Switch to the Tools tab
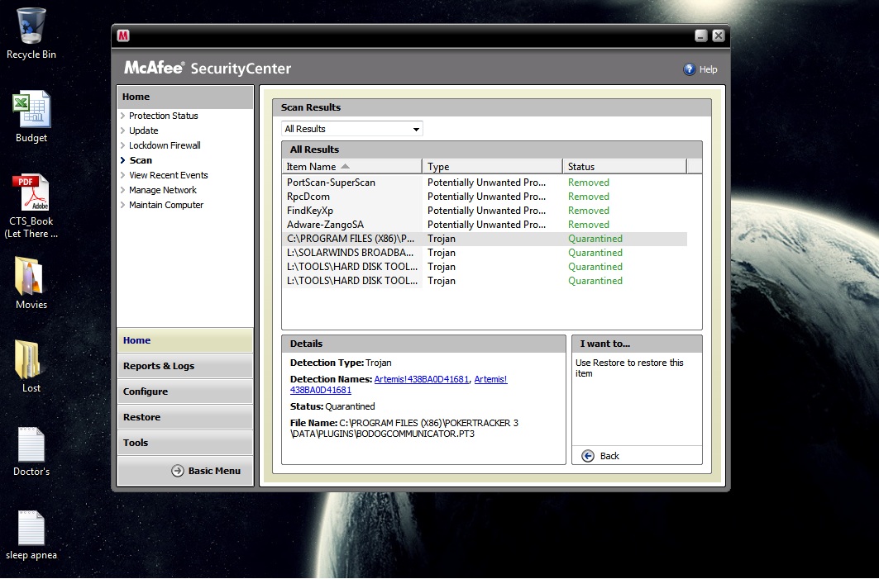 pyautogui.click(x=185, y=443)
